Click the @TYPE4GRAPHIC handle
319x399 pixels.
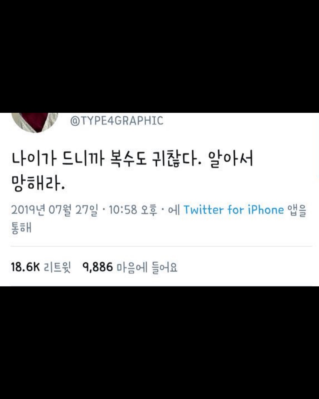click(x=117, y=121)
